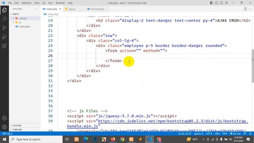Open errors and warnings problems indicator

[x=8, y=133]
